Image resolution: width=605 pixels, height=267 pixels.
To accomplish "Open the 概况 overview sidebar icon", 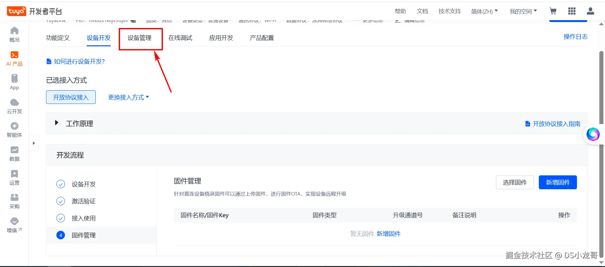I will point(14,31).
